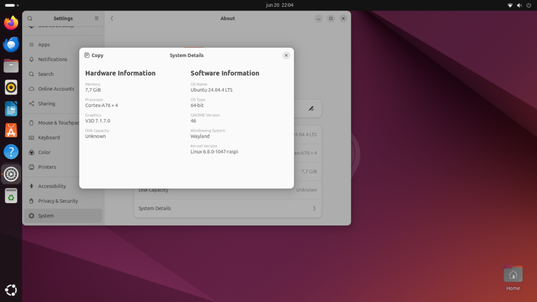Select Privacy & Security in sidebar

[63, 201]
